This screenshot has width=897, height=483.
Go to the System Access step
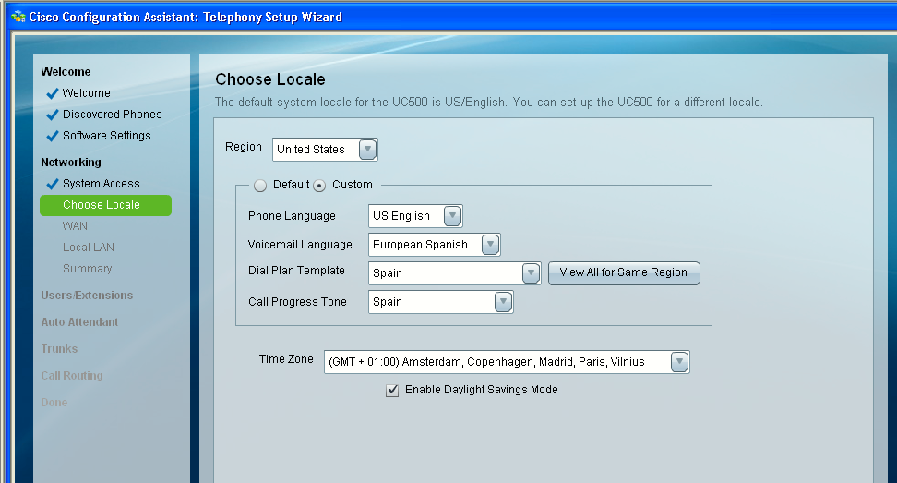pyautogui.click(x=101, y=183)
